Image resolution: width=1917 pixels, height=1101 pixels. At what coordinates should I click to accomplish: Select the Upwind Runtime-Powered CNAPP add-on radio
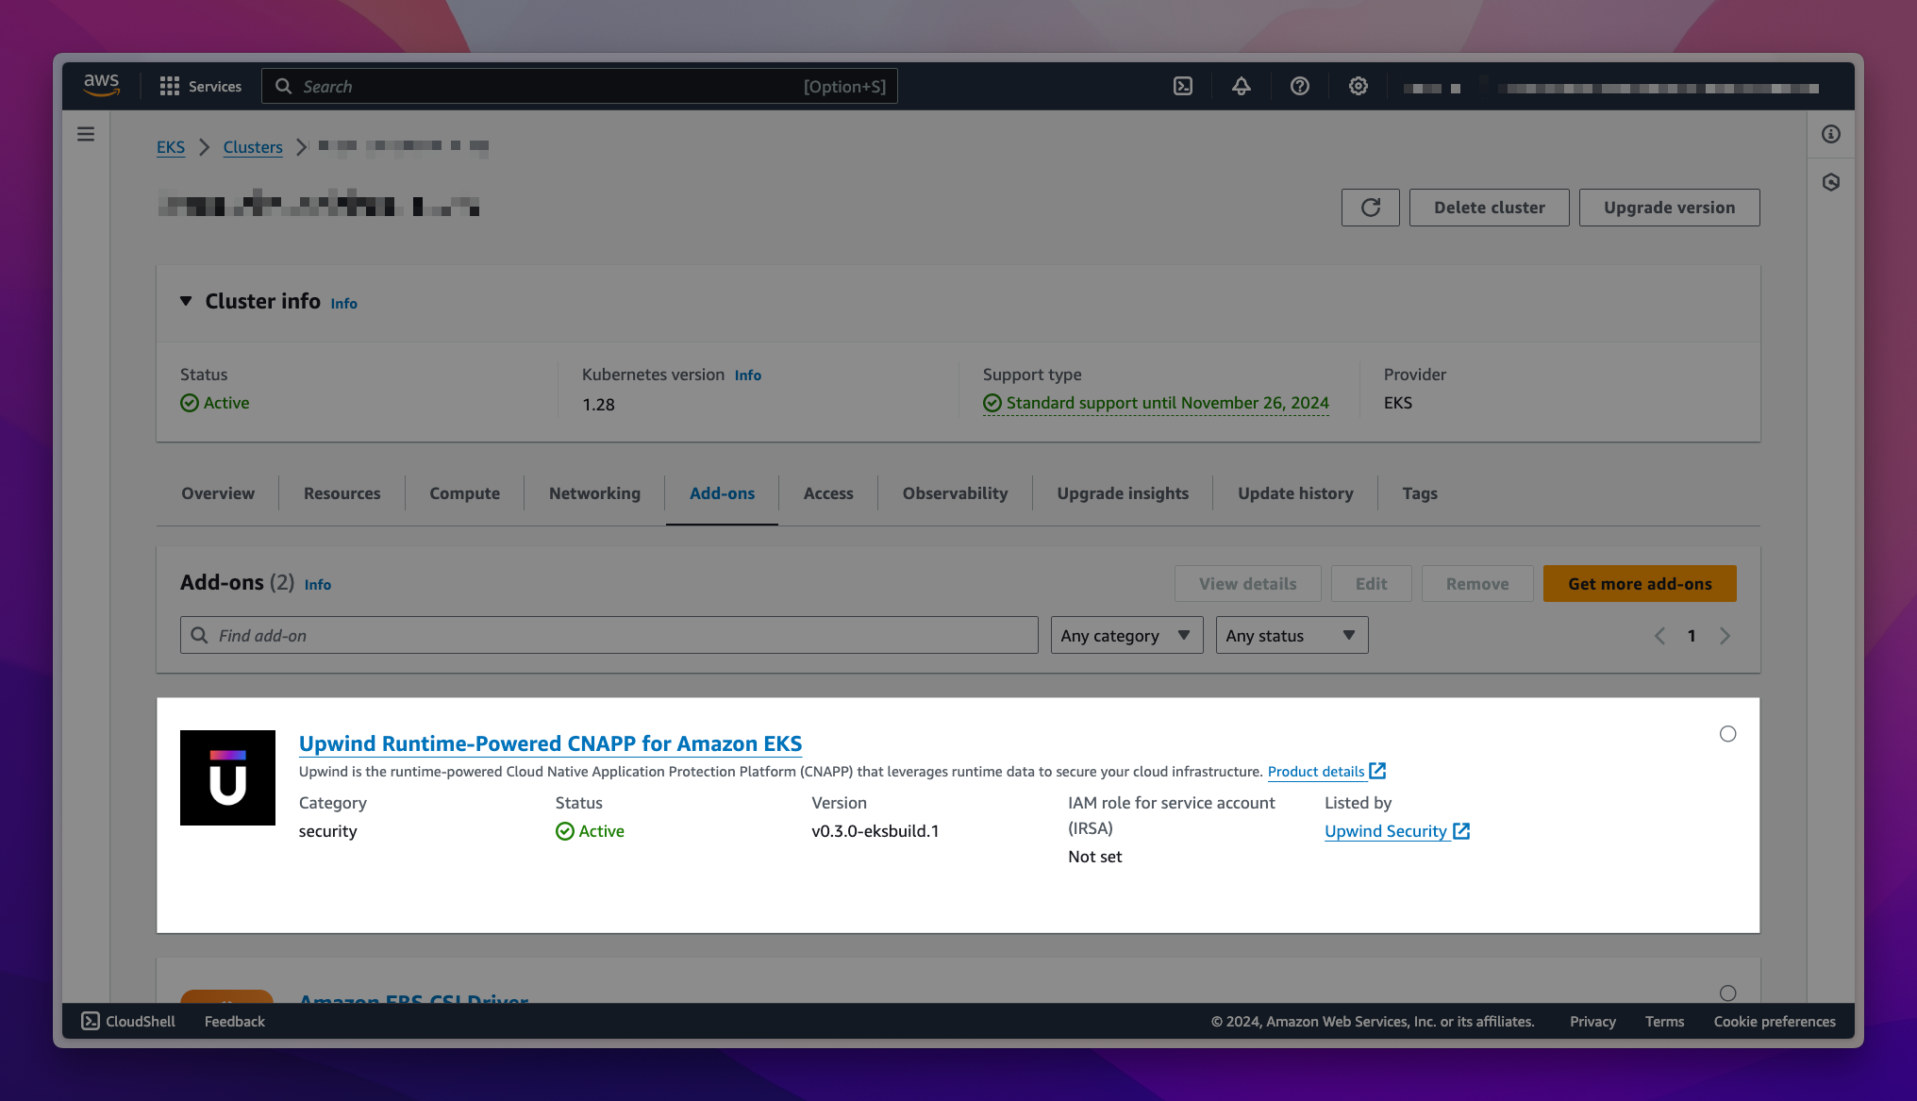click(1727, 734)
